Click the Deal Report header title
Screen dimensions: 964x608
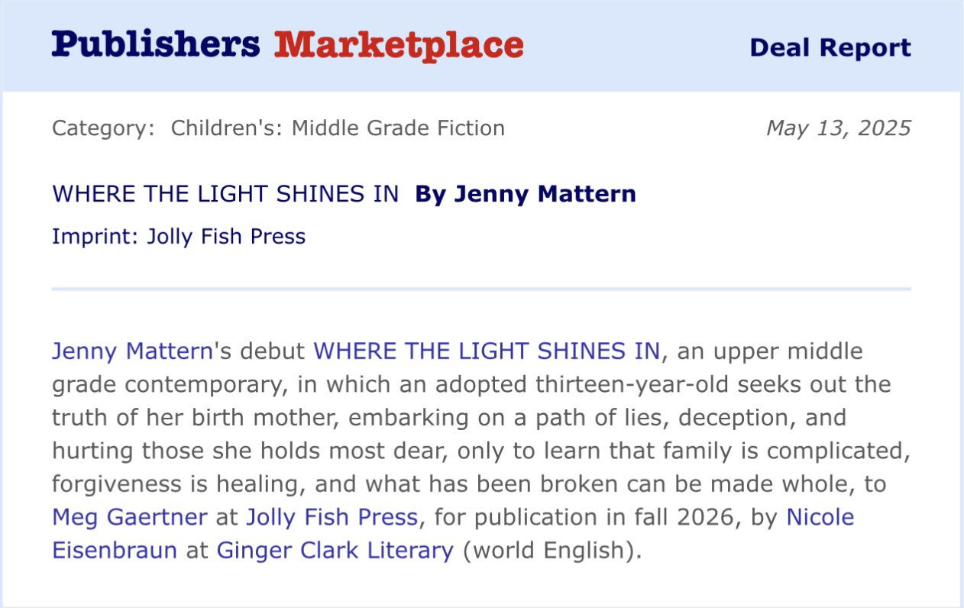[x=830, y=47]
